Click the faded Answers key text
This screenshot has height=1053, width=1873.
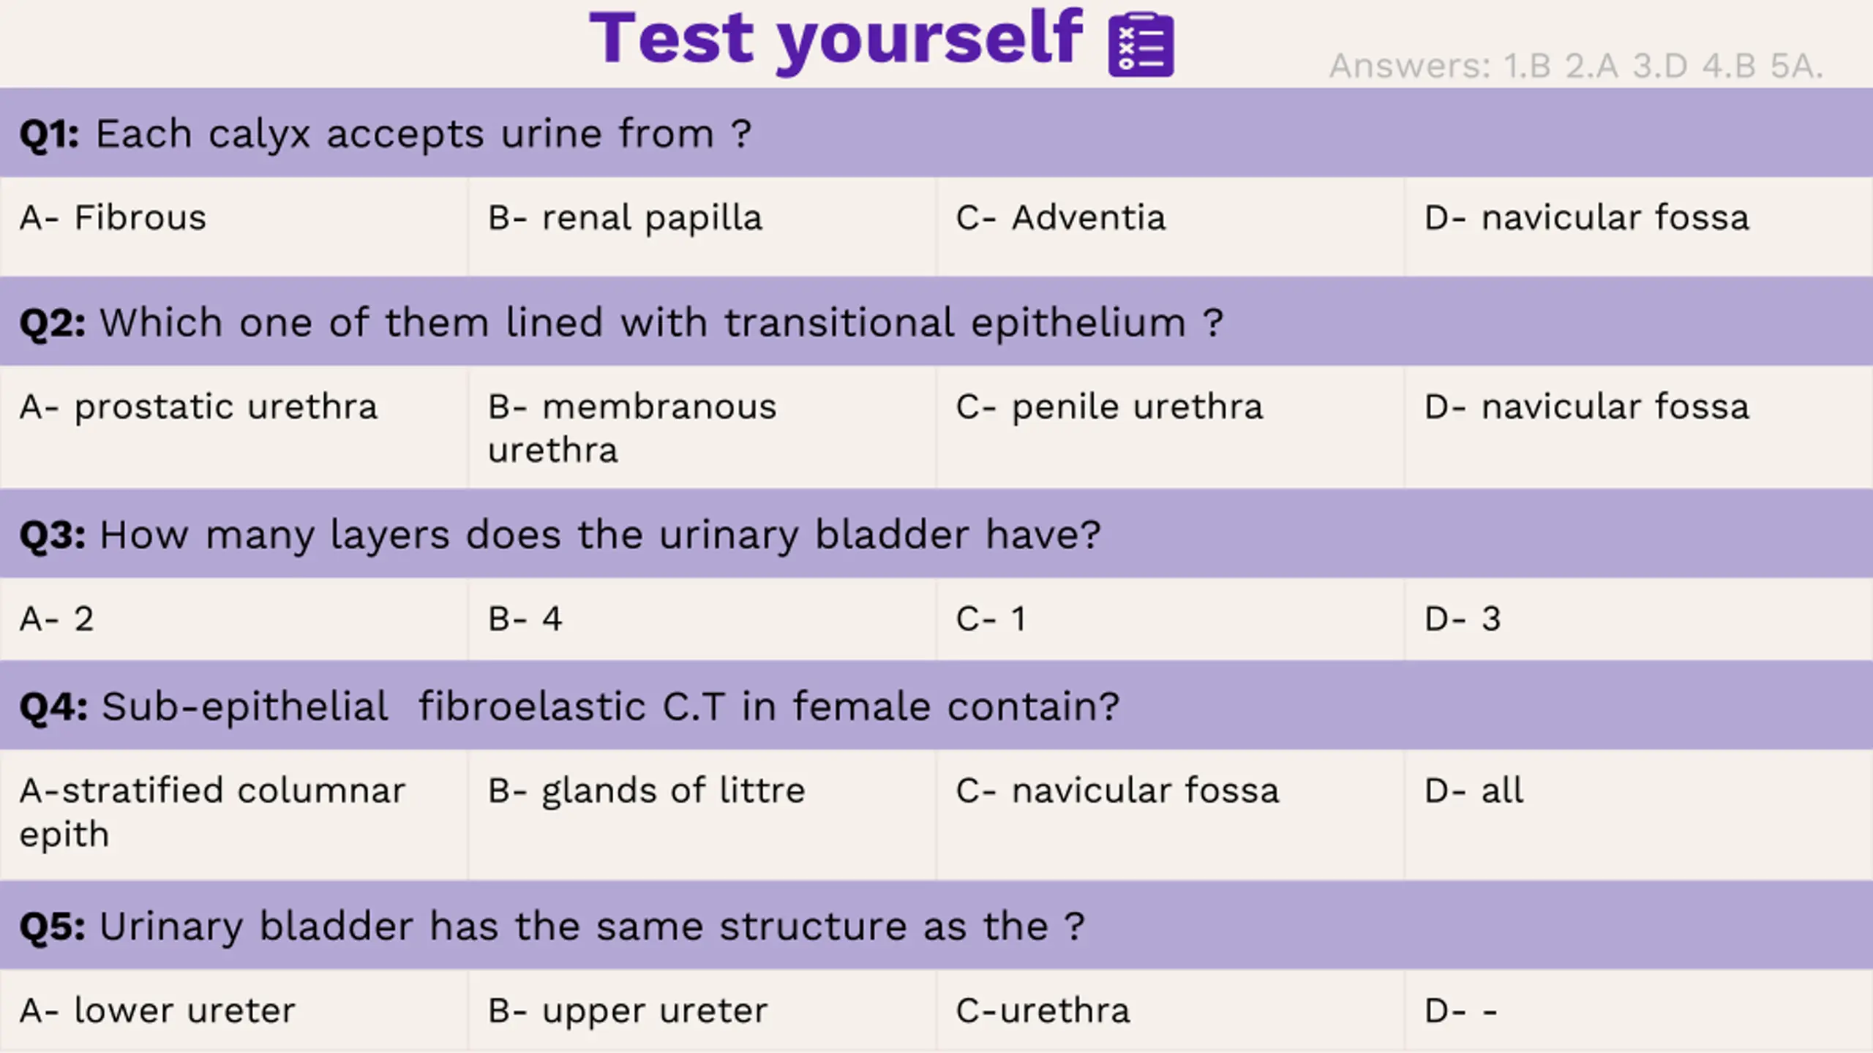coord(1576,66)
